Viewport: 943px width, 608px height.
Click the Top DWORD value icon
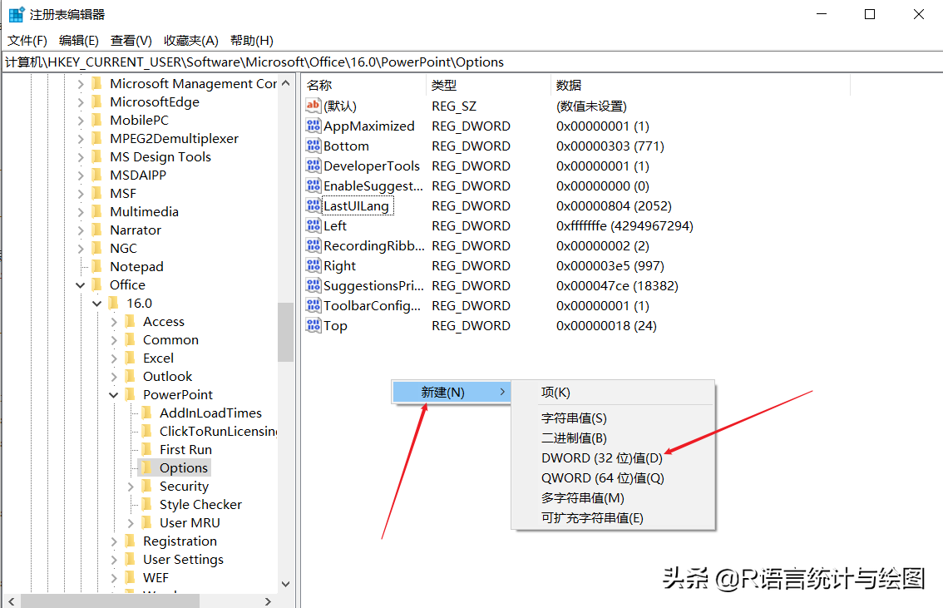click(x=314, y=325)
